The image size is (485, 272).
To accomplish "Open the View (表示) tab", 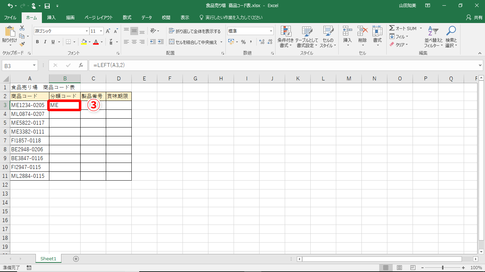I will (185, 17).
